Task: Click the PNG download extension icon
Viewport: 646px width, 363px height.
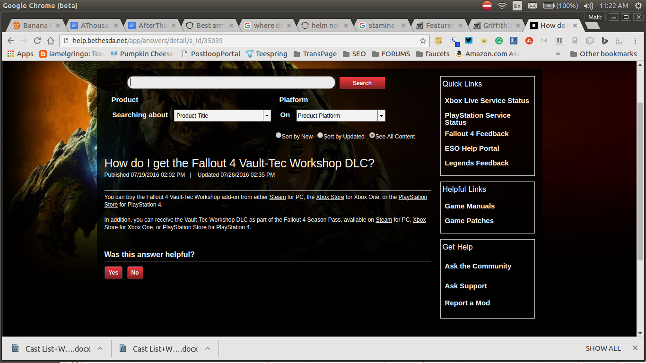Action: point(575,41)
